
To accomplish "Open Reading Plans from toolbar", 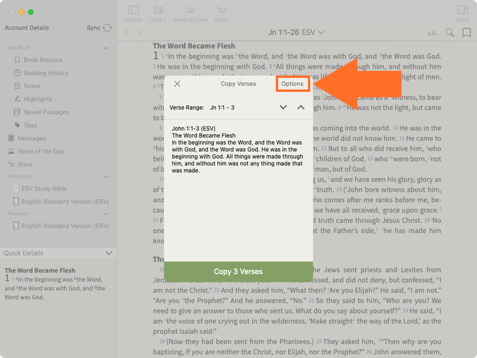I will pos(190,14).
